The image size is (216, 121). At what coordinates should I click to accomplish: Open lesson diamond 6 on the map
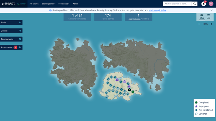[x=121, y=82]
